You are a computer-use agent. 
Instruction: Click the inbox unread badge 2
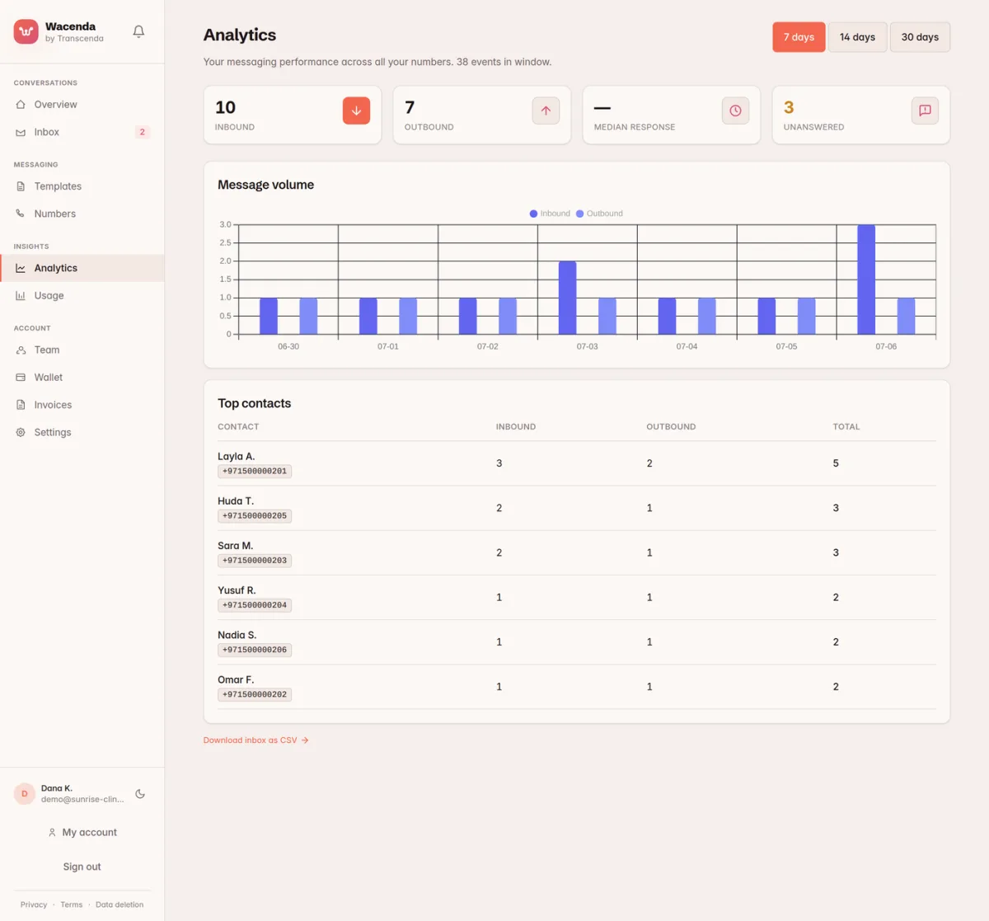pos(143,132)
